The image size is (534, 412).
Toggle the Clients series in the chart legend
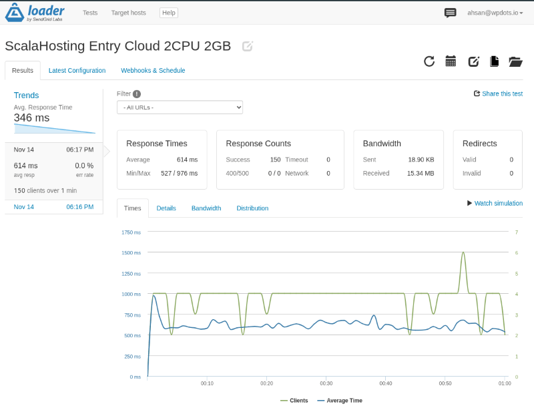297,400
